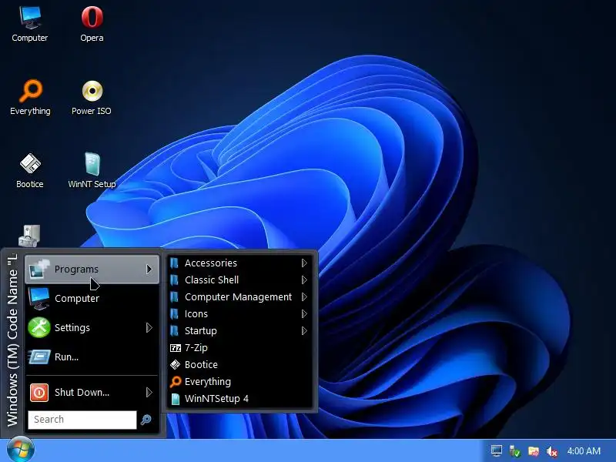
Task: Click the Settings wrench icon in the Start menu
Action: click(39, 327)
